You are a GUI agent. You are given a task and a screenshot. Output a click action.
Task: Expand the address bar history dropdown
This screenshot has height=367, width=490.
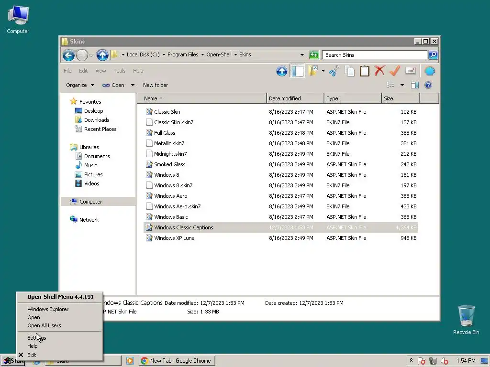[302, 55]
